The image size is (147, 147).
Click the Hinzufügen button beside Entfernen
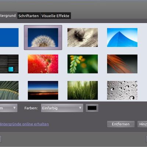pyautogui.click(x=142, y=124)
